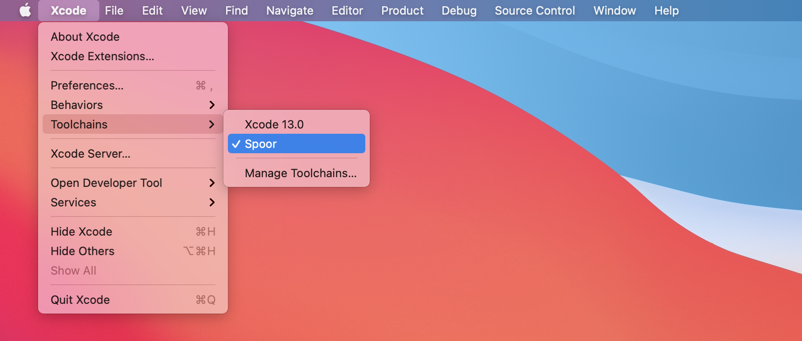Click the Show All item
Viewport: 802px width, 341px height.
point(133,271)
